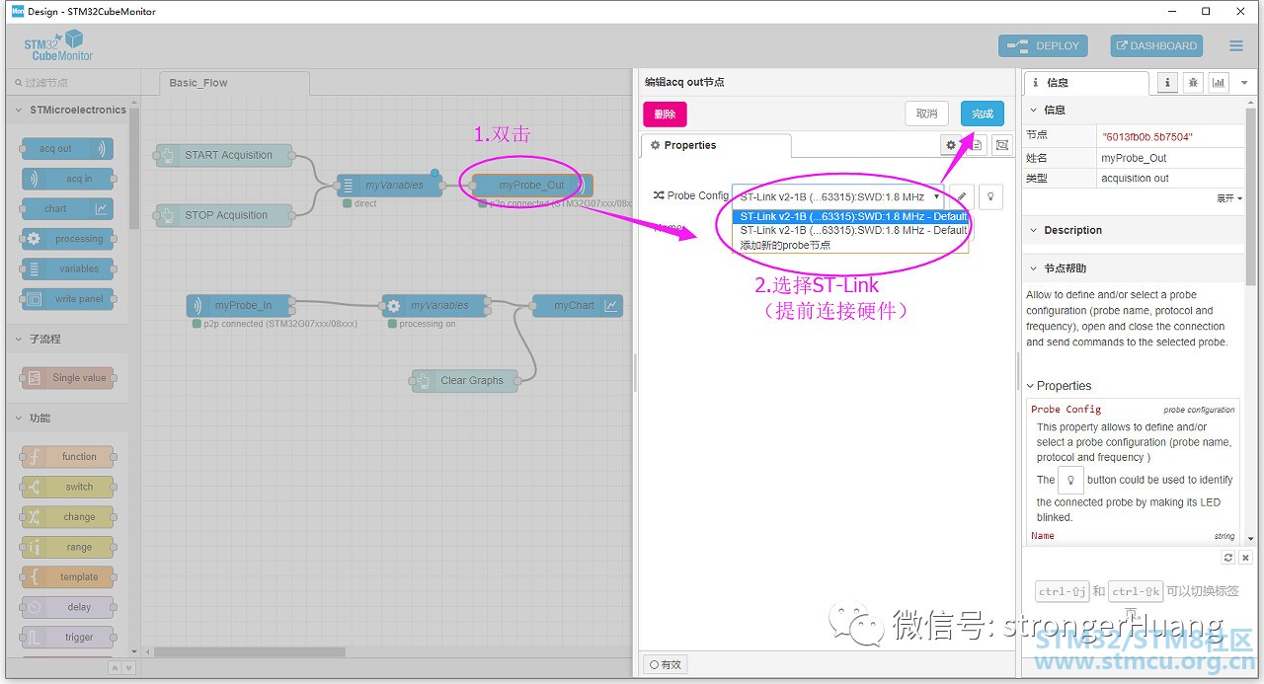The width and height of the screenshot is (1264, 684).
Task: Open node settings gear icon in editor
Action: 951,145
